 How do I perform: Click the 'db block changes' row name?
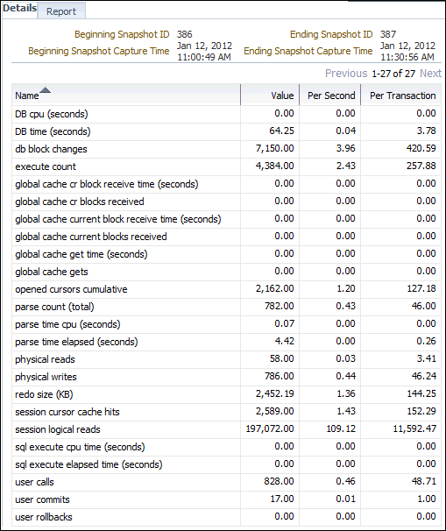[51, 149]
